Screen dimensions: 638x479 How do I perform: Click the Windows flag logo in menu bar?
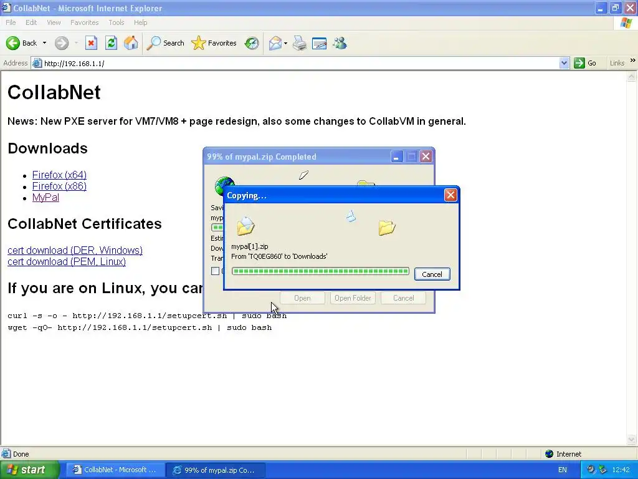pyautogui.click(x=626, y=23)
